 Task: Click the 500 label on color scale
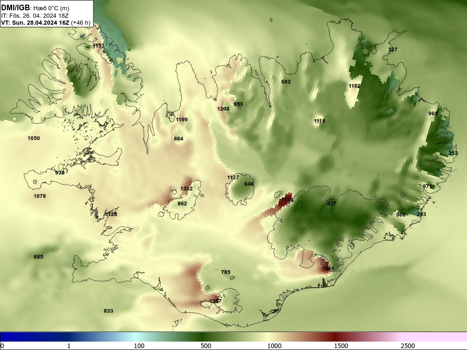tap(206, 346)
